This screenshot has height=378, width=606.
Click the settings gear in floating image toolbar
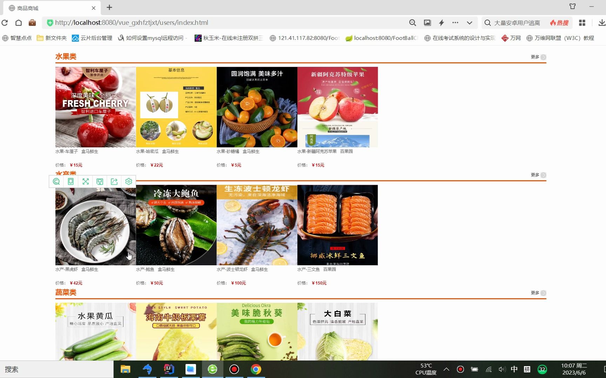[x=129, y=181]
